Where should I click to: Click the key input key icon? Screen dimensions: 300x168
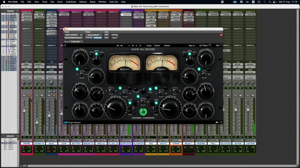pyautogui.click(x=66, y=41)
